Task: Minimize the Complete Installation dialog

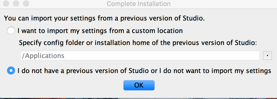Action: [16, 3]
